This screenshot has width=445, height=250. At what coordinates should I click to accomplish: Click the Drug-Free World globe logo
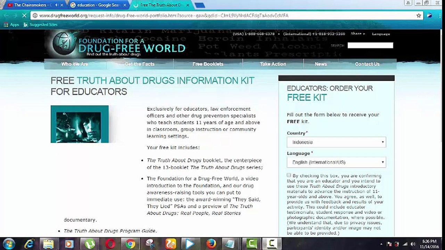click(65, 43)
